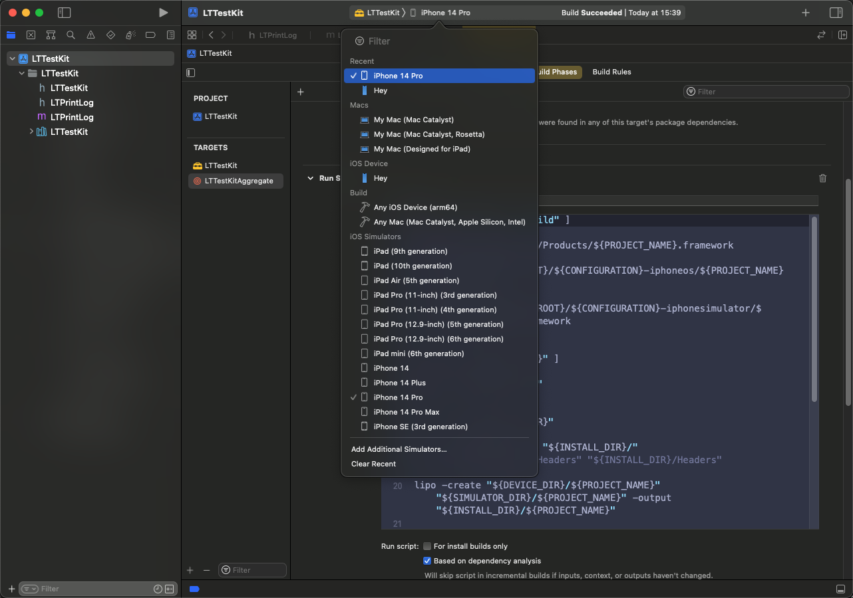Viewport: 853px width, 598px height.
Task: Select iPad (9th generation) simulator
Action: point(439,251)
